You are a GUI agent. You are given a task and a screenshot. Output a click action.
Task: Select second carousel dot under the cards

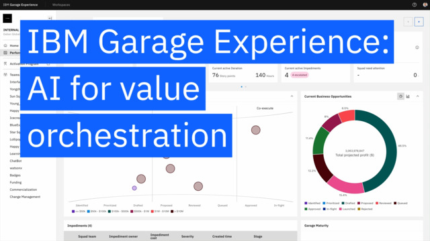[x=246, y=86]
